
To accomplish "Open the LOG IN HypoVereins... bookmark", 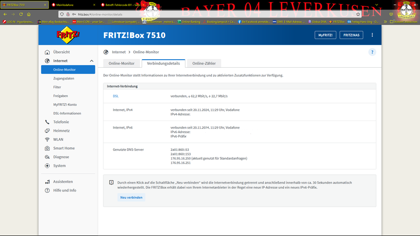I will click(18, 22).
